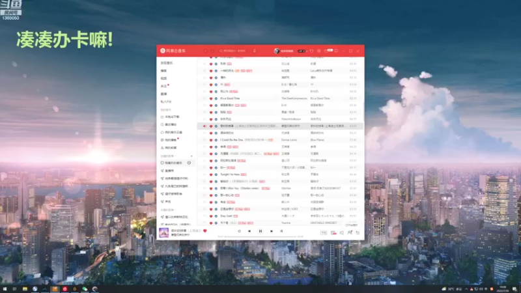Change playback loop mode icon

(x=239, y=231)
